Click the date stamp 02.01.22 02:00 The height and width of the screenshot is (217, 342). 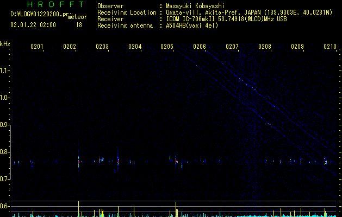tap(33, 25)
